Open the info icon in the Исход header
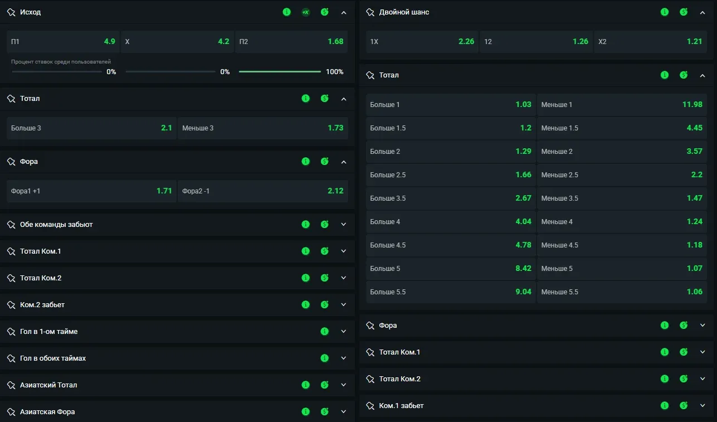The height and width of the screenshot is (422, 717). pyautogui.click(x=286, y=12)
